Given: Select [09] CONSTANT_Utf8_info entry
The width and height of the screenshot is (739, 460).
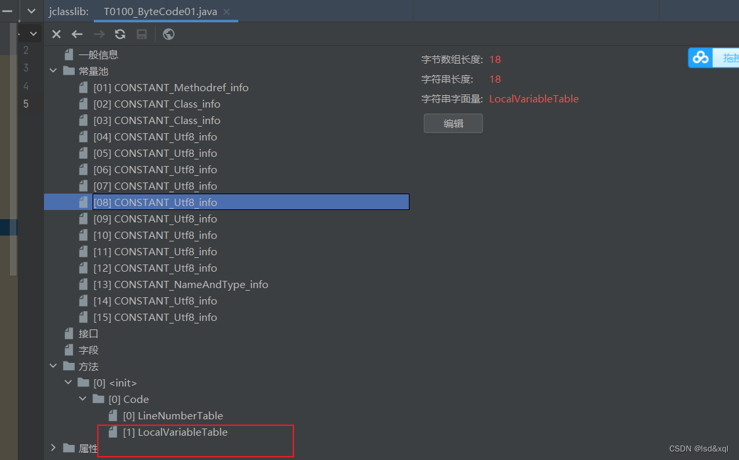Looking at the screenshot, I should click(155, 219).
